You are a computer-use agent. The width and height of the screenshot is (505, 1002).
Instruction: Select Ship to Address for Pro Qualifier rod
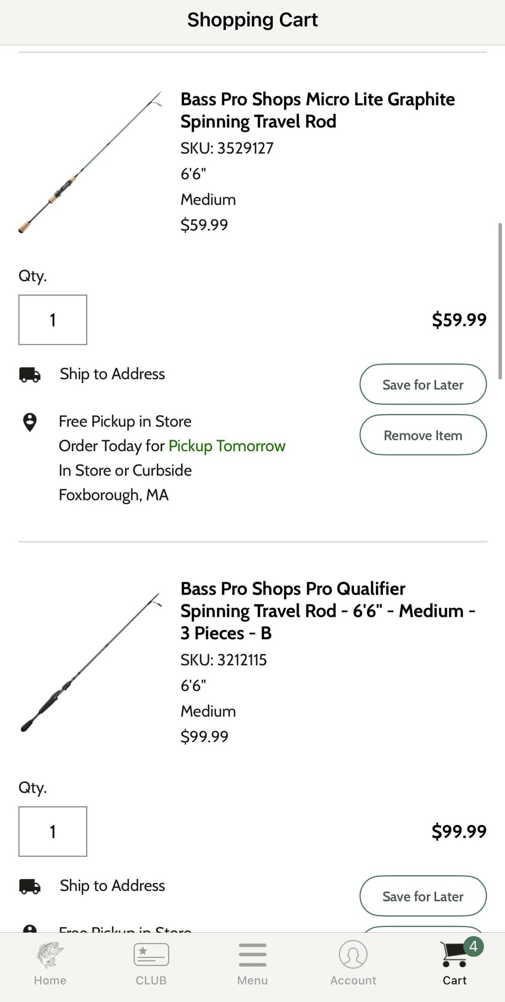coord(112,886)
